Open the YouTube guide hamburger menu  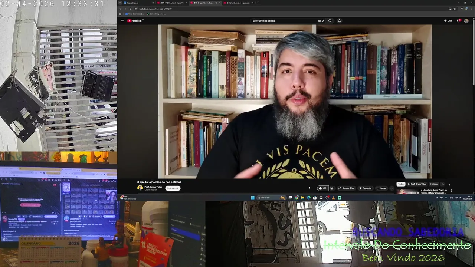122,21
